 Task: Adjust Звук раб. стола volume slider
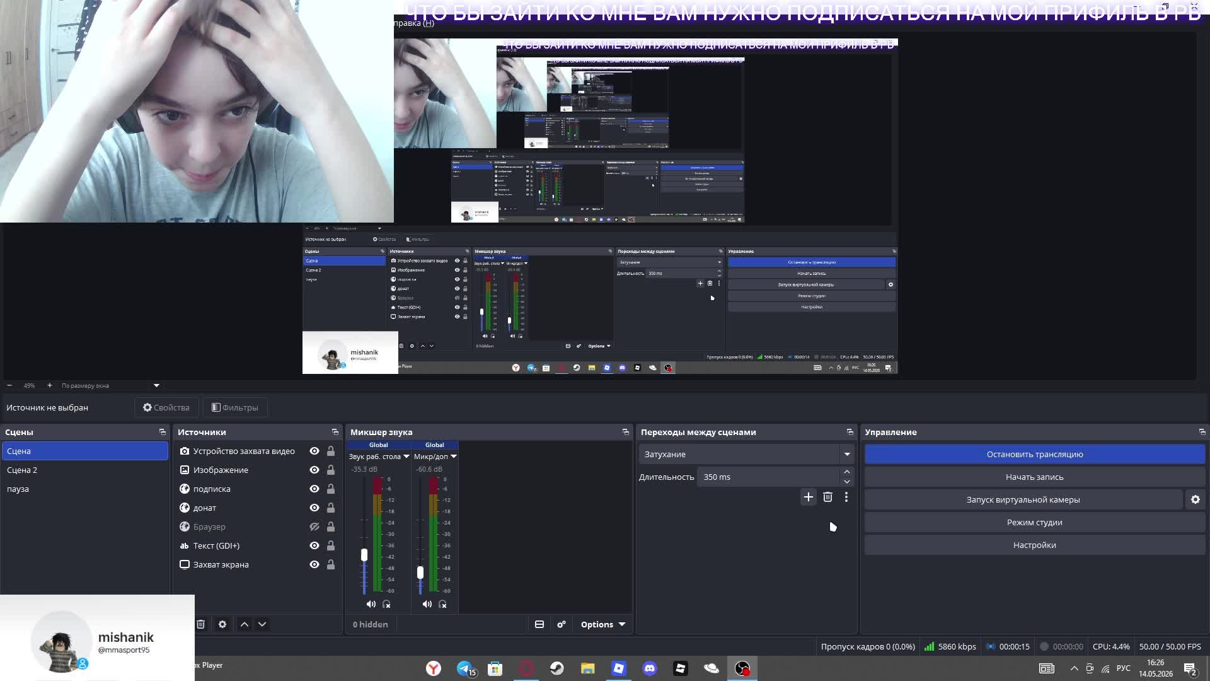click(364, 555)
